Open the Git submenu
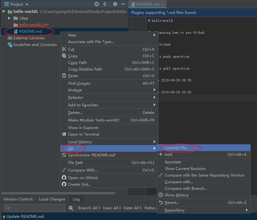The width and height of the screenshot is (257, 220). (109, 149)
